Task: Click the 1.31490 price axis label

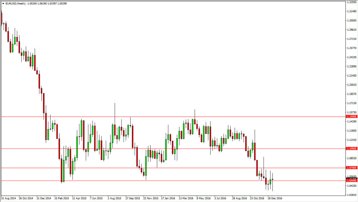Action: click(x=352, y=11)
